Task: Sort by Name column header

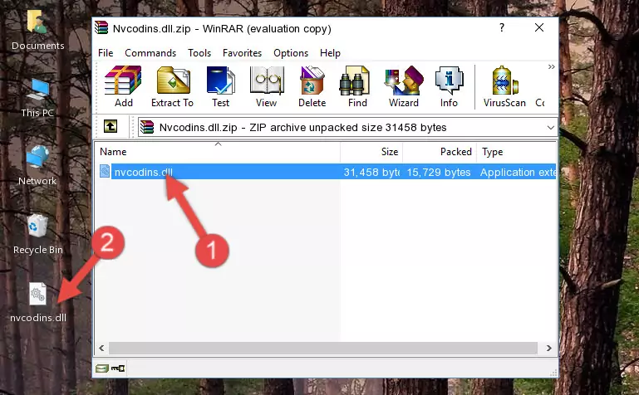Action: (218, 152)
